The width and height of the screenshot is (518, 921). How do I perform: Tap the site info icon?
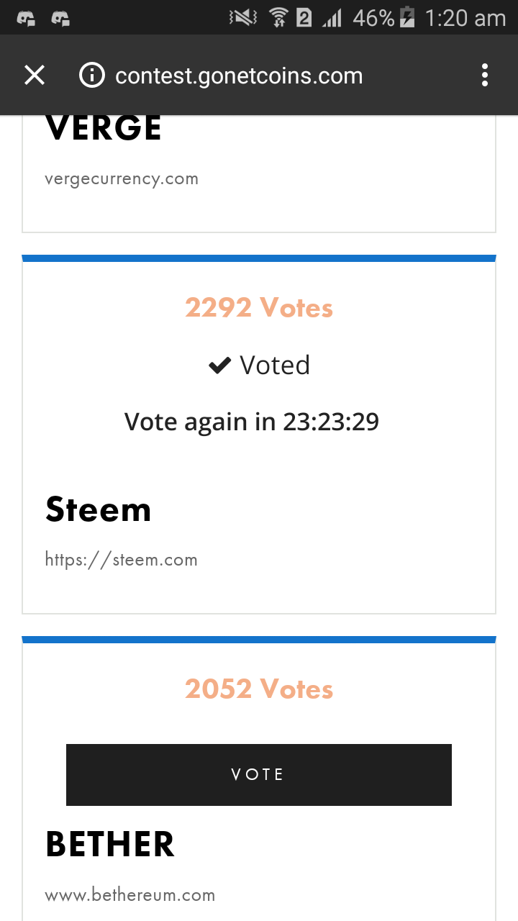click(92, 75)
